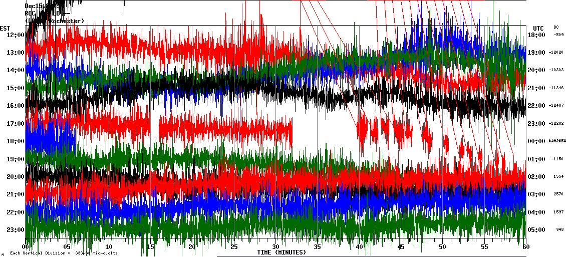Select the 05:00 UTC hour label
566x260 pixels.
point(537,230)
